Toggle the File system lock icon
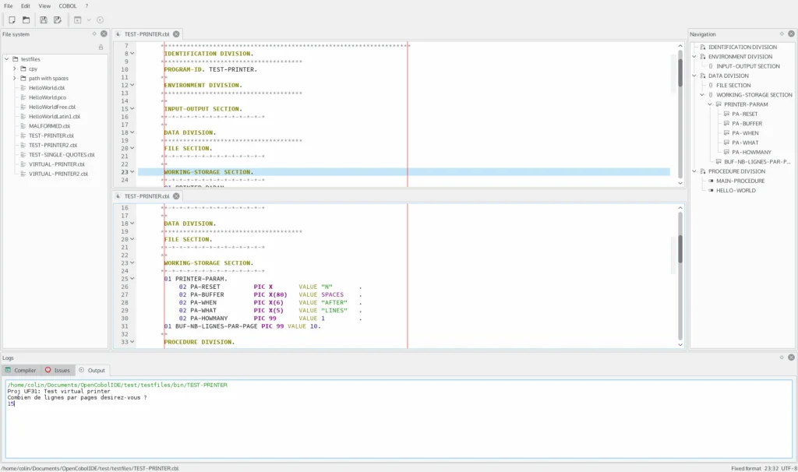Screen dimensions: 798x472 click(x=101, y=47)
